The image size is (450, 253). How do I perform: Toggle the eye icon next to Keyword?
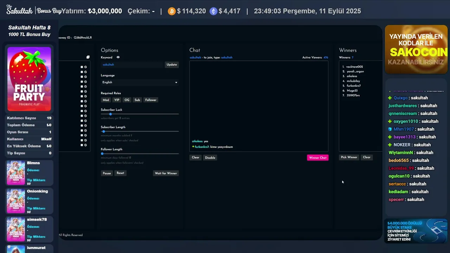tap(118, 57)
